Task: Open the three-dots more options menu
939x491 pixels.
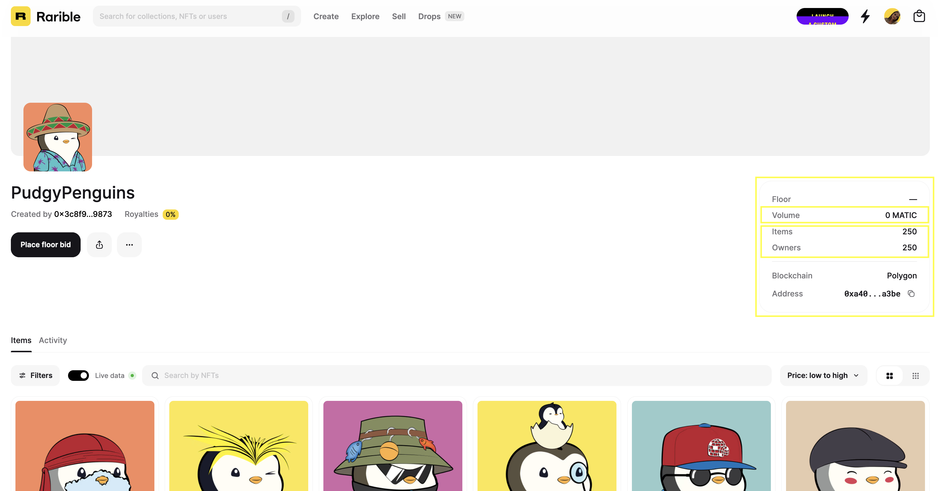Action: click(129, 245)
